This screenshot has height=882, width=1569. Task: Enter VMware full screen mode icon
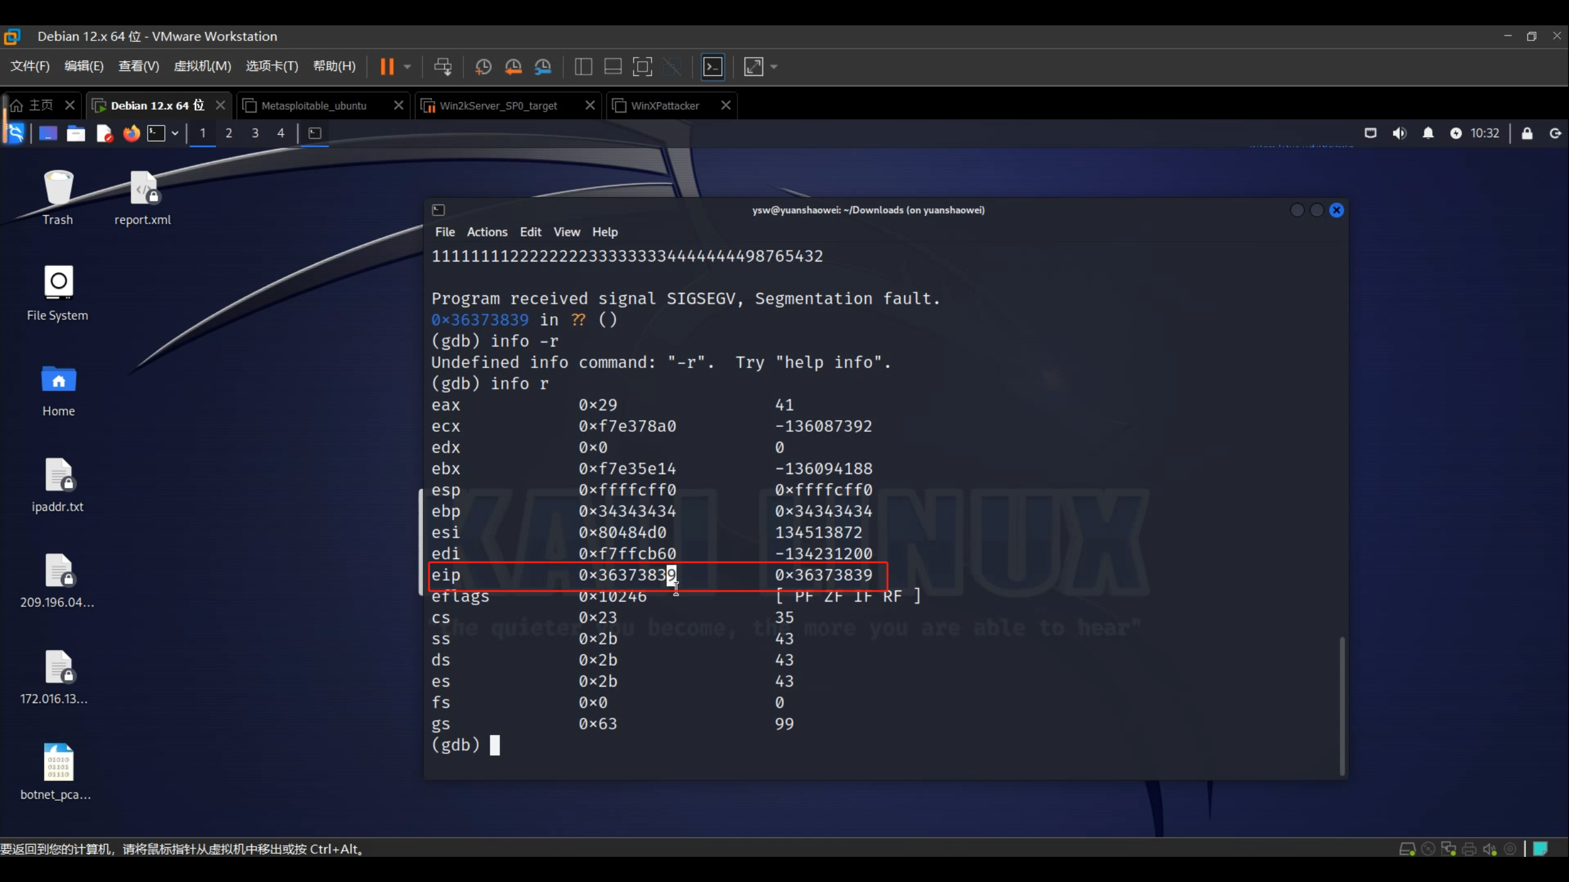coord(642,67)
